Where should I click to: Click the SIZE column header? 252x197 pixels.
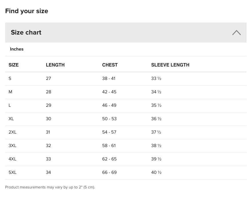pos(14,65)
